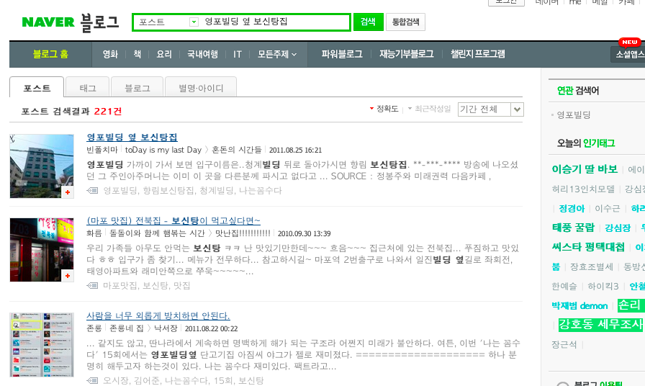The height and width of the screenshot is (386, 645).
Task: Open post 사람을 너무 외롭게 방치하면 안된다
Action: [158, 316]
